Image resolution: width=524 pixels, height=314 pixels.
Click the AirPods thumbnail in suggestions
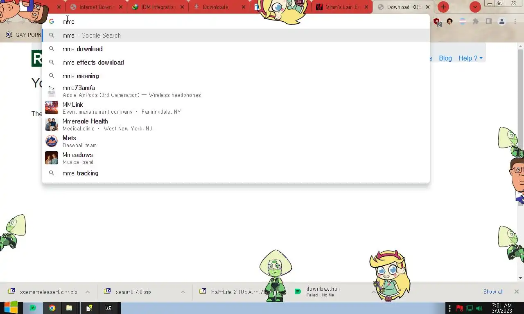coord(52,91)
